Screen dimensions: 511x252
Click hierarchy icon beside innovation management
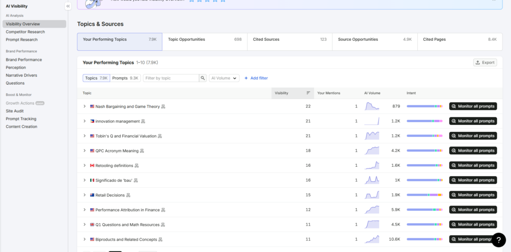click(143, 122)
